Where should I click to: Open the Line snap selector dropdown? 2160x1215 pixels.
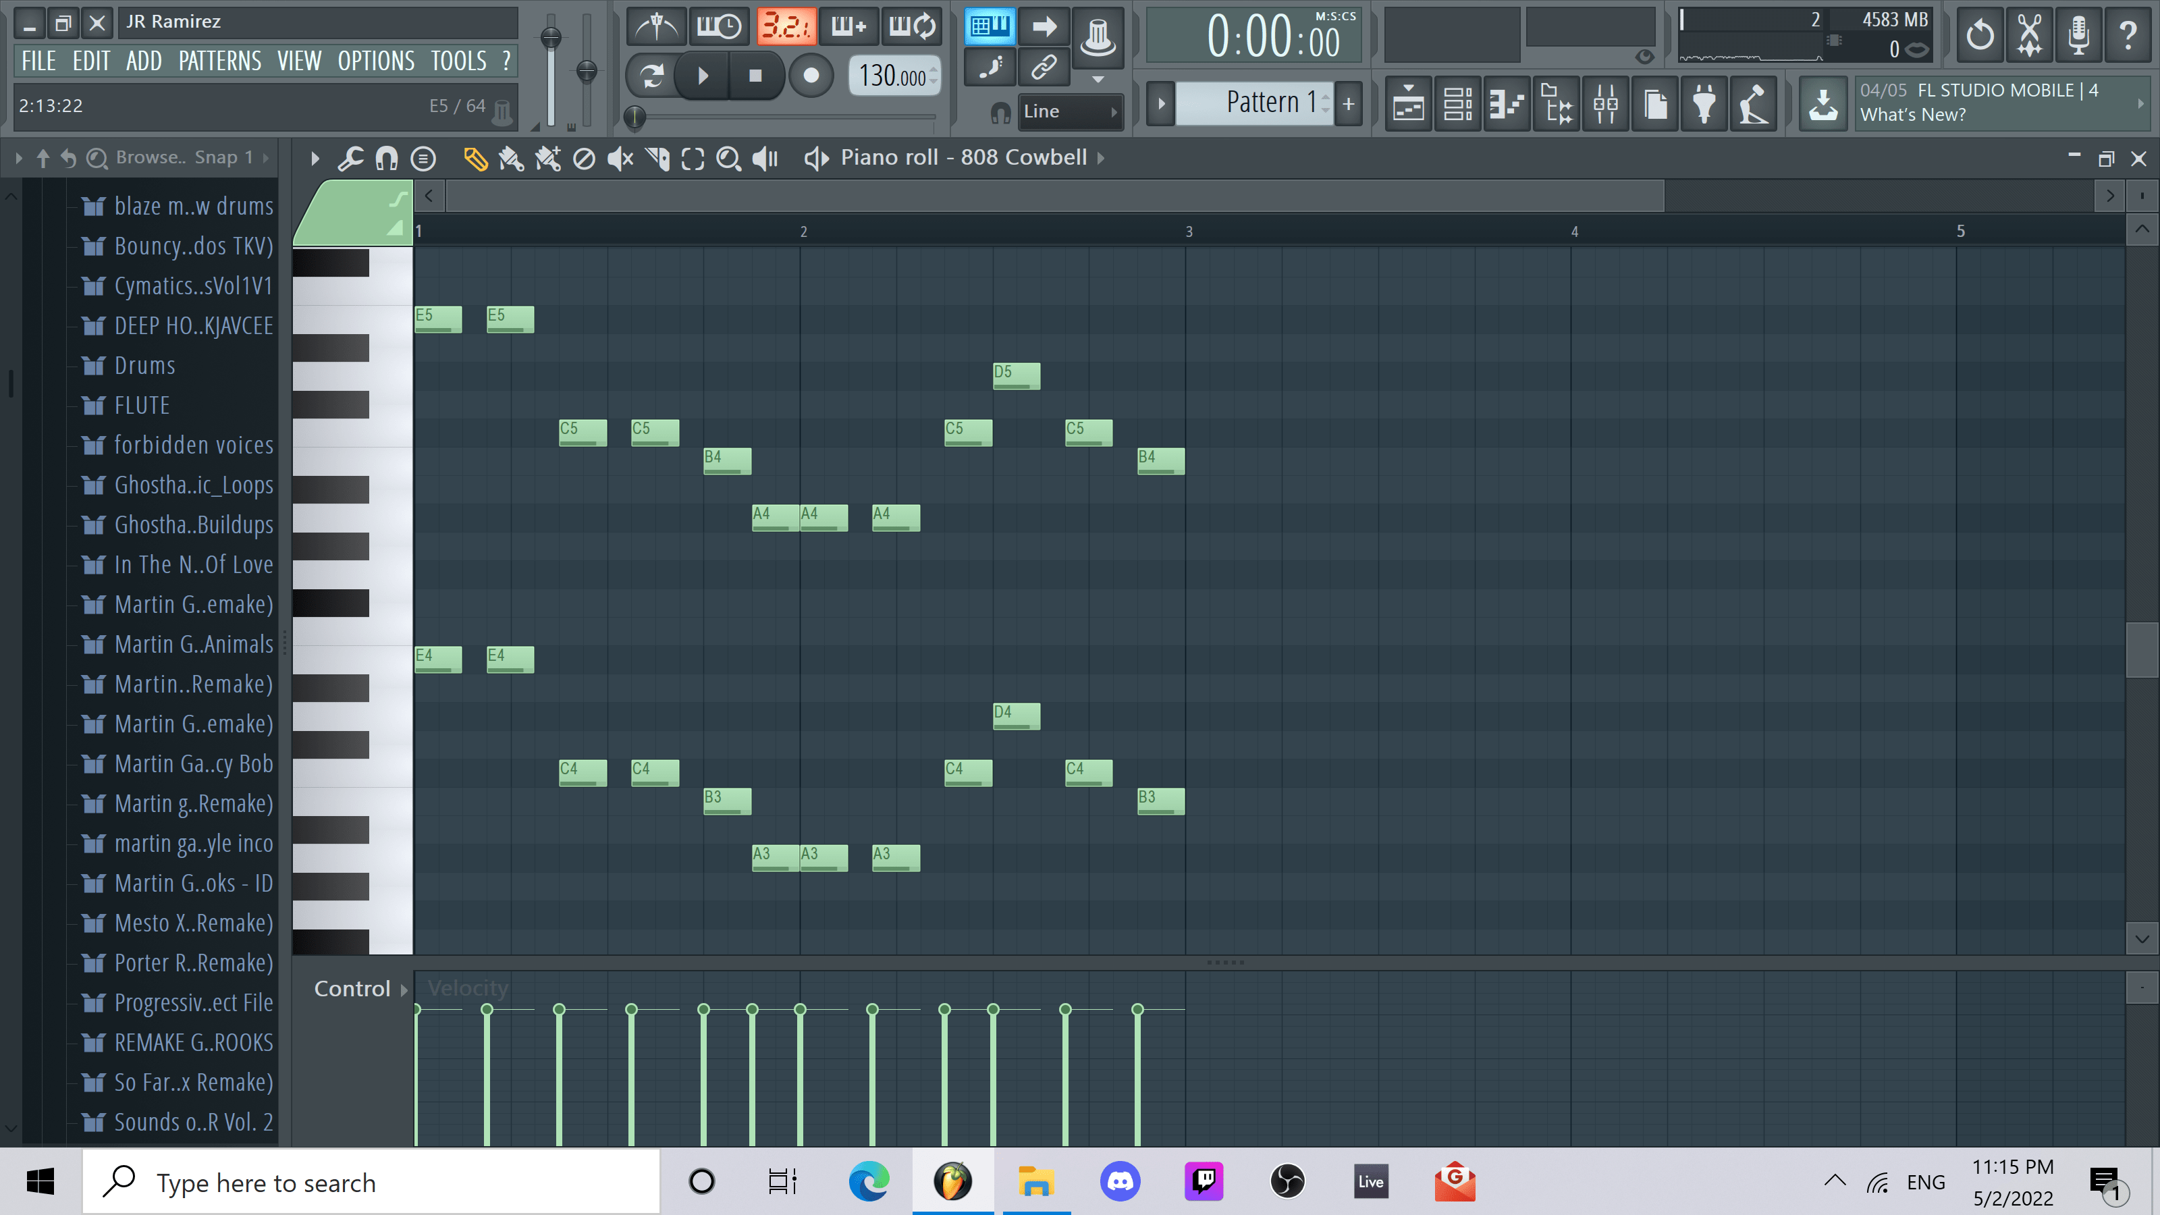[x=1071, y=111]
